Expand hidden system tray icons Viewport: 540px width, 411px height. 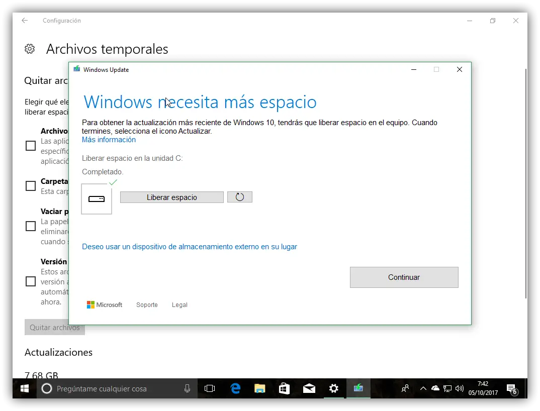(423, 388)
